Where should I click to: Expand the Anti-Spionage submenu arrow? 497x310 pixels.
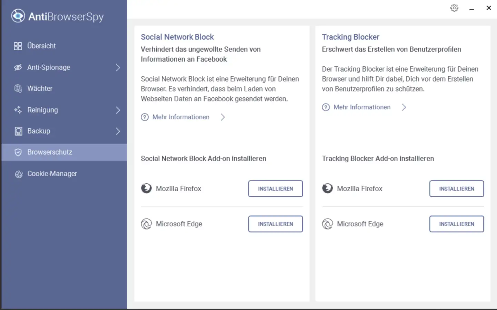click(x=118, y=67)
